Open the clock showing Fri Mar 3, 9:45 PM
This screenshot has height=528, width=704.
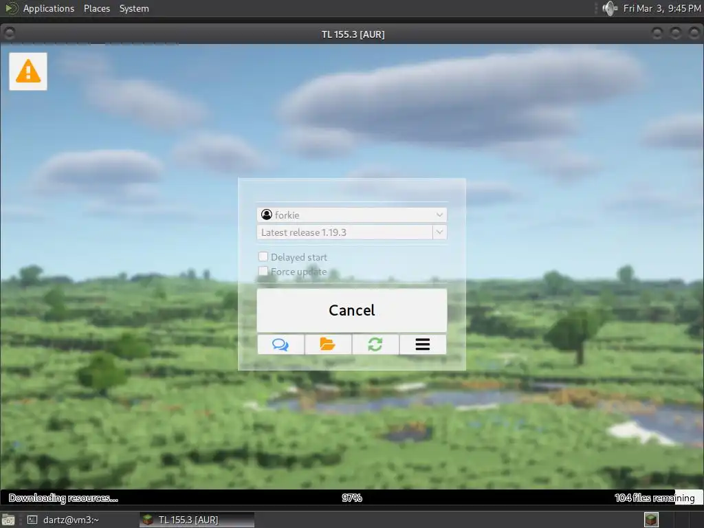[662, 8]
